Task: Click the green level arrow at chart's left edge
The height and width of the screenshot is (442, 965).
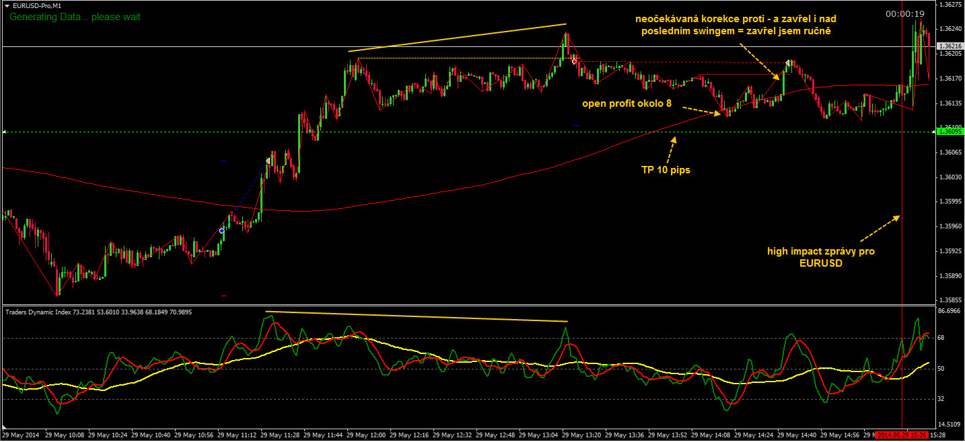Action: [x=5, y=132]
